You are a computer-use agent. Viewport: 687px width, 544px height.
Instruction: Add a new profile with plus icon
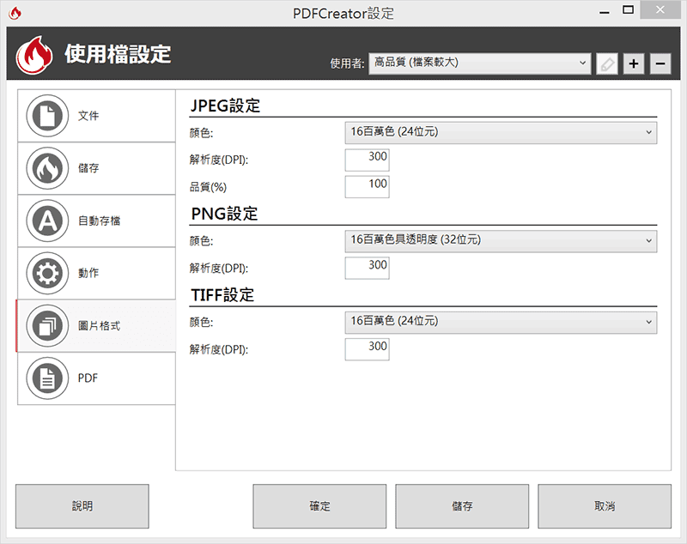click(634, 63)
